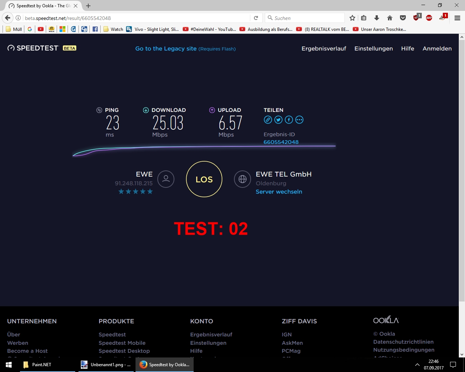Click the globe icon next to EWE TEL GmbH
Image resolution: width=465 pixels, height=372 pixels.
tap(242, 179)
